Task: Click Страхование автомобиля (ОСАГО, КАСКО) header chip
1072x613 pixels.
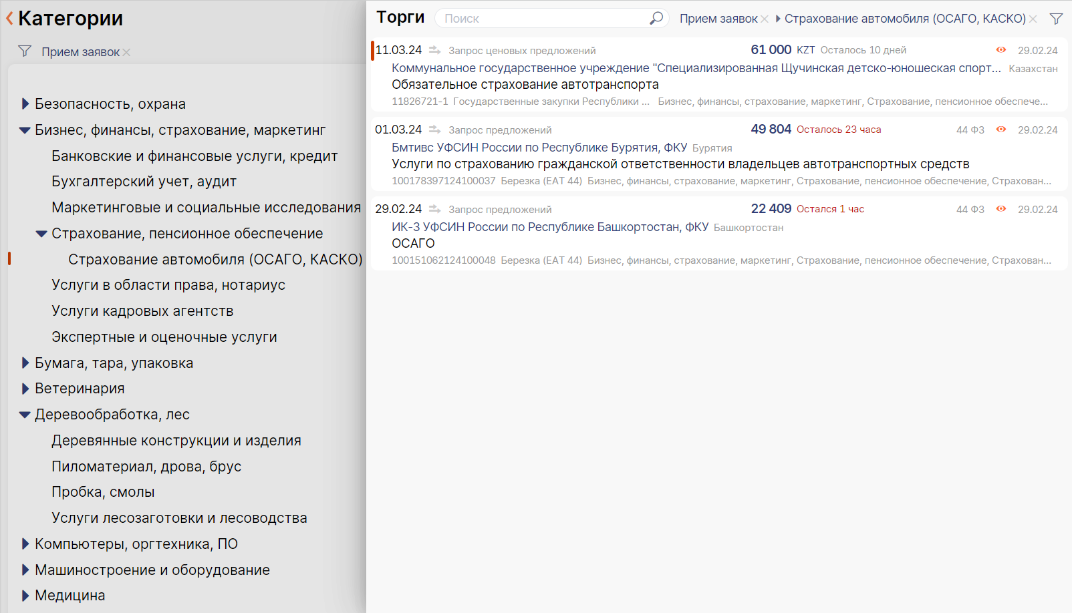Action: click(x=905, y=19)
